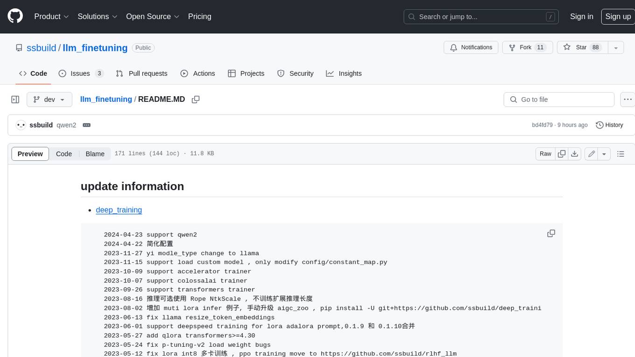Open the dev branch selector
The width and height of the screenshot is (635, 357).
[49, 100]
